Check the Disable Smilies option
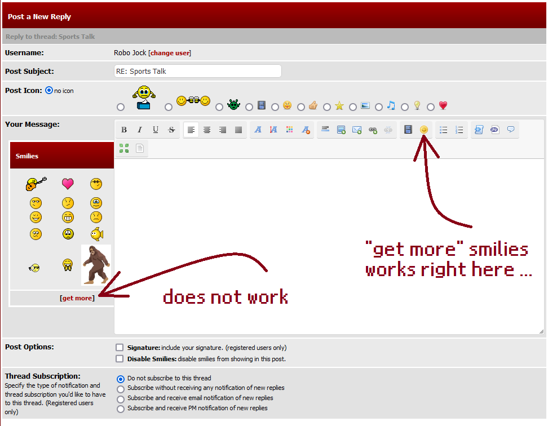Image resolution: width=548 pixels, height=426 pixels. [120, 359]
